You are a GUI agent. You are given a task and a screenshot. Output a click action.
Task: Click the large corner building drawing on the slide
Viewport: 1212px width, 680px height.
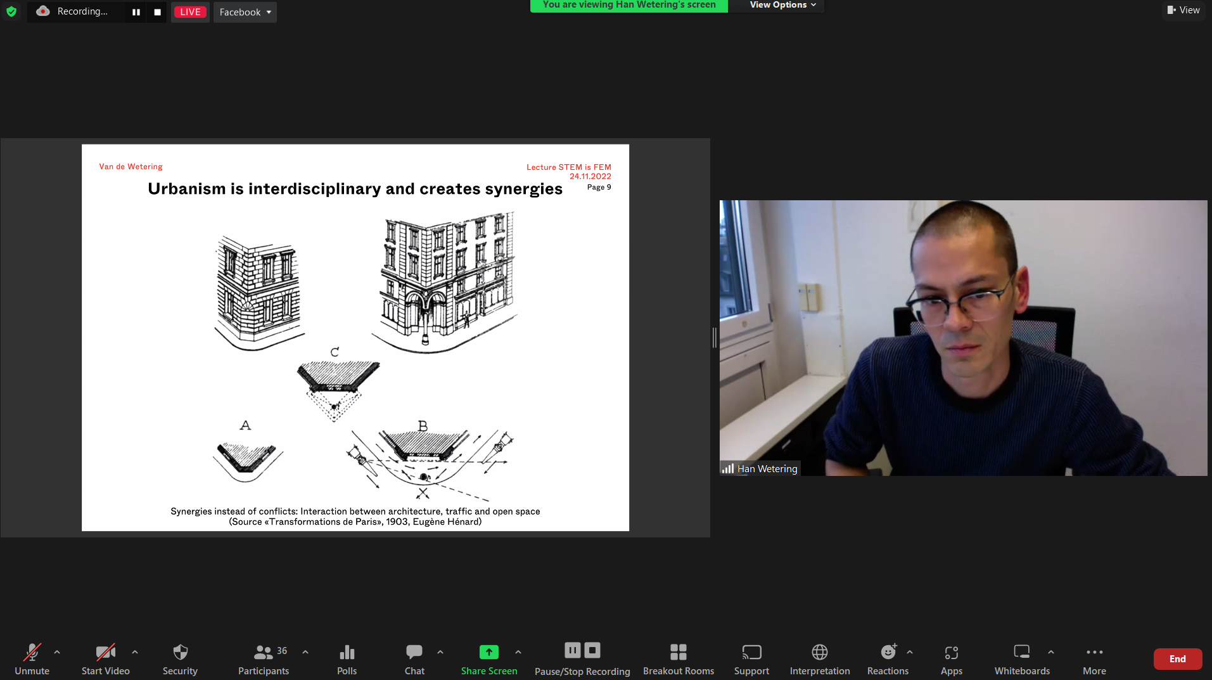pyautogui.click(x=445, y=282)
